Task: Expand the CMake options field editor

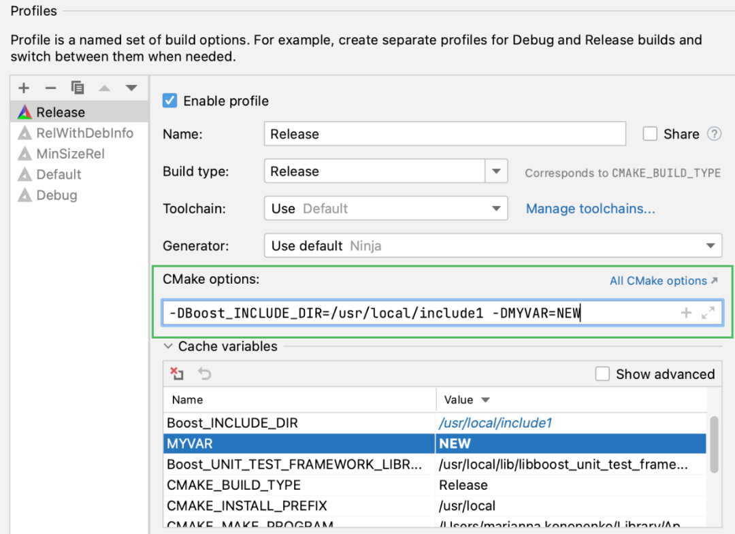Action: point(708,313)
